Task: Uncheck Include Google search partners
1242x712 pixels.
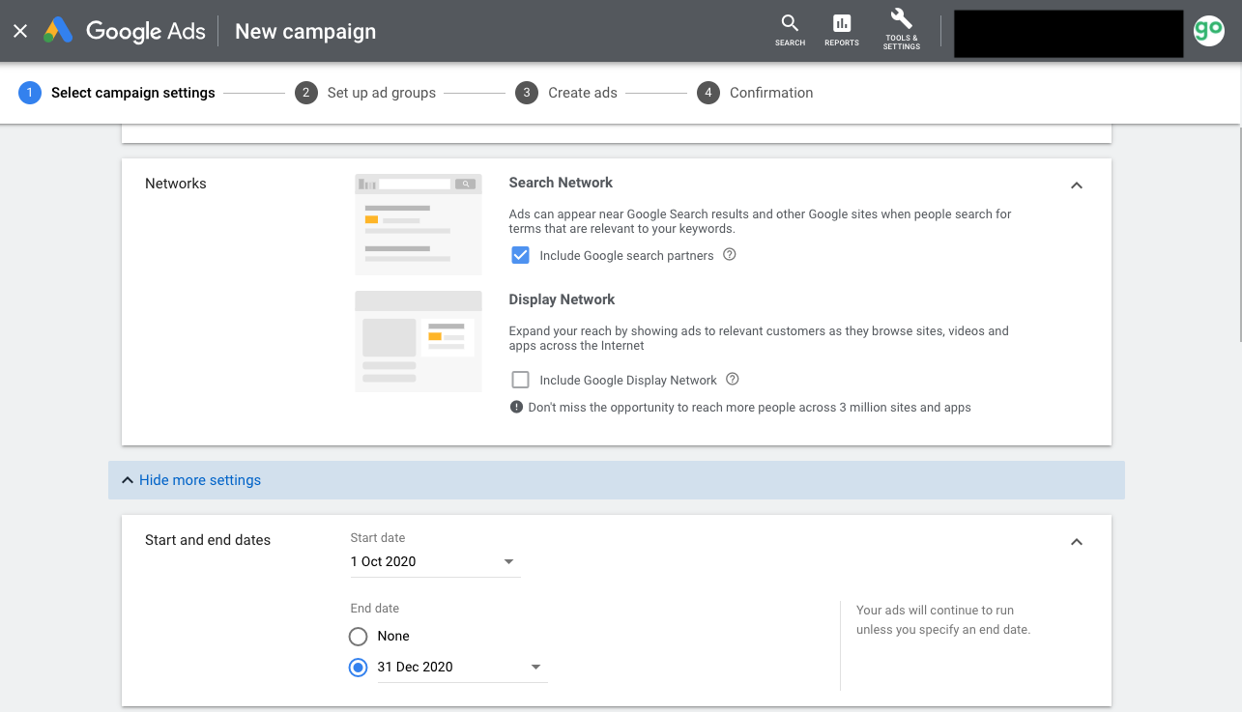Action: point(520,255)
